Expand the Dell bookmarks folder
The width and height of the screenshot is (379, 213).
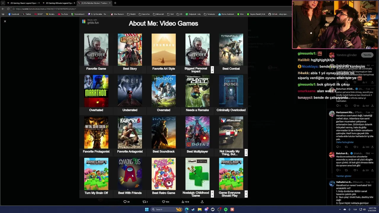click(x=171, y=14)
